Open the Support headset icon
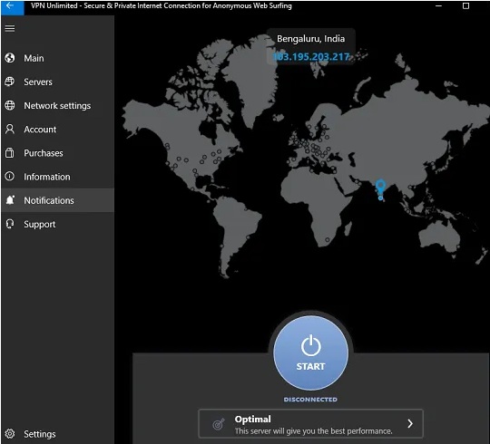Screen dimensions: 490x444 [x=10, y=224]
